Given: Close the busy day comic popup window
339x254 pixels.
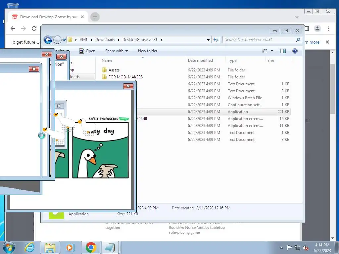Looking at the screenshot, I should (128, 86).
